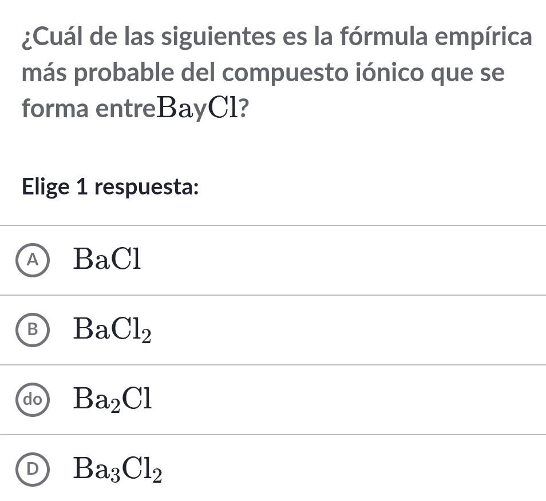
Task: Click the word "probable" in the question
Action: pos(123,73)
